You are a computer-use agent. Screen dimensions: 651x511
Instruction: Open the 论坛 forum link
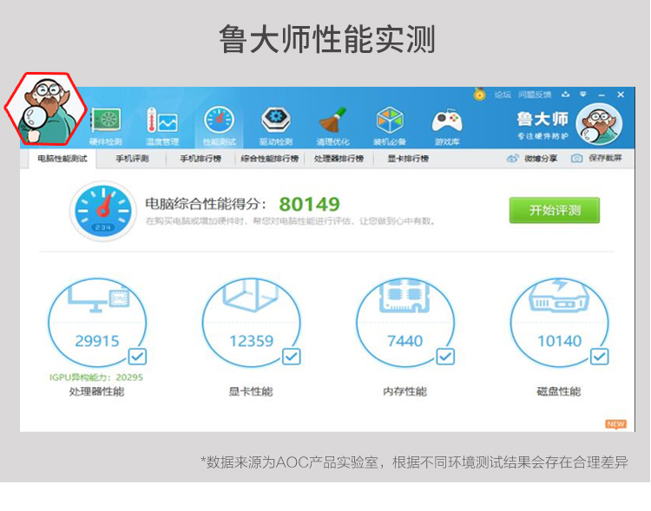pyautogui.click(x=503, y=95)
